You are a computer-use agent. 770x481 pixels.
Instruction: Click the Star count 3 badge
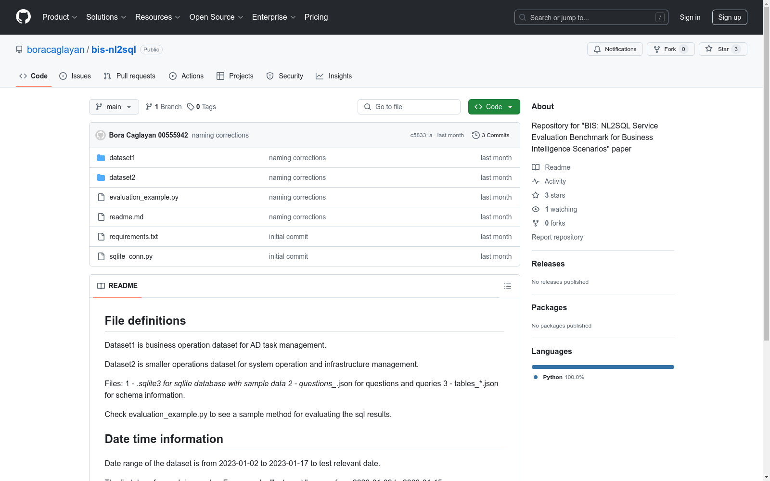(x=736, y=49)
